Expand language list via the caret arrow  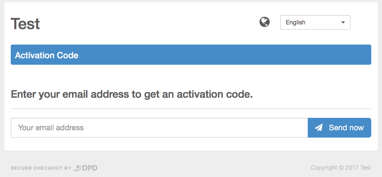click(343, 22)
